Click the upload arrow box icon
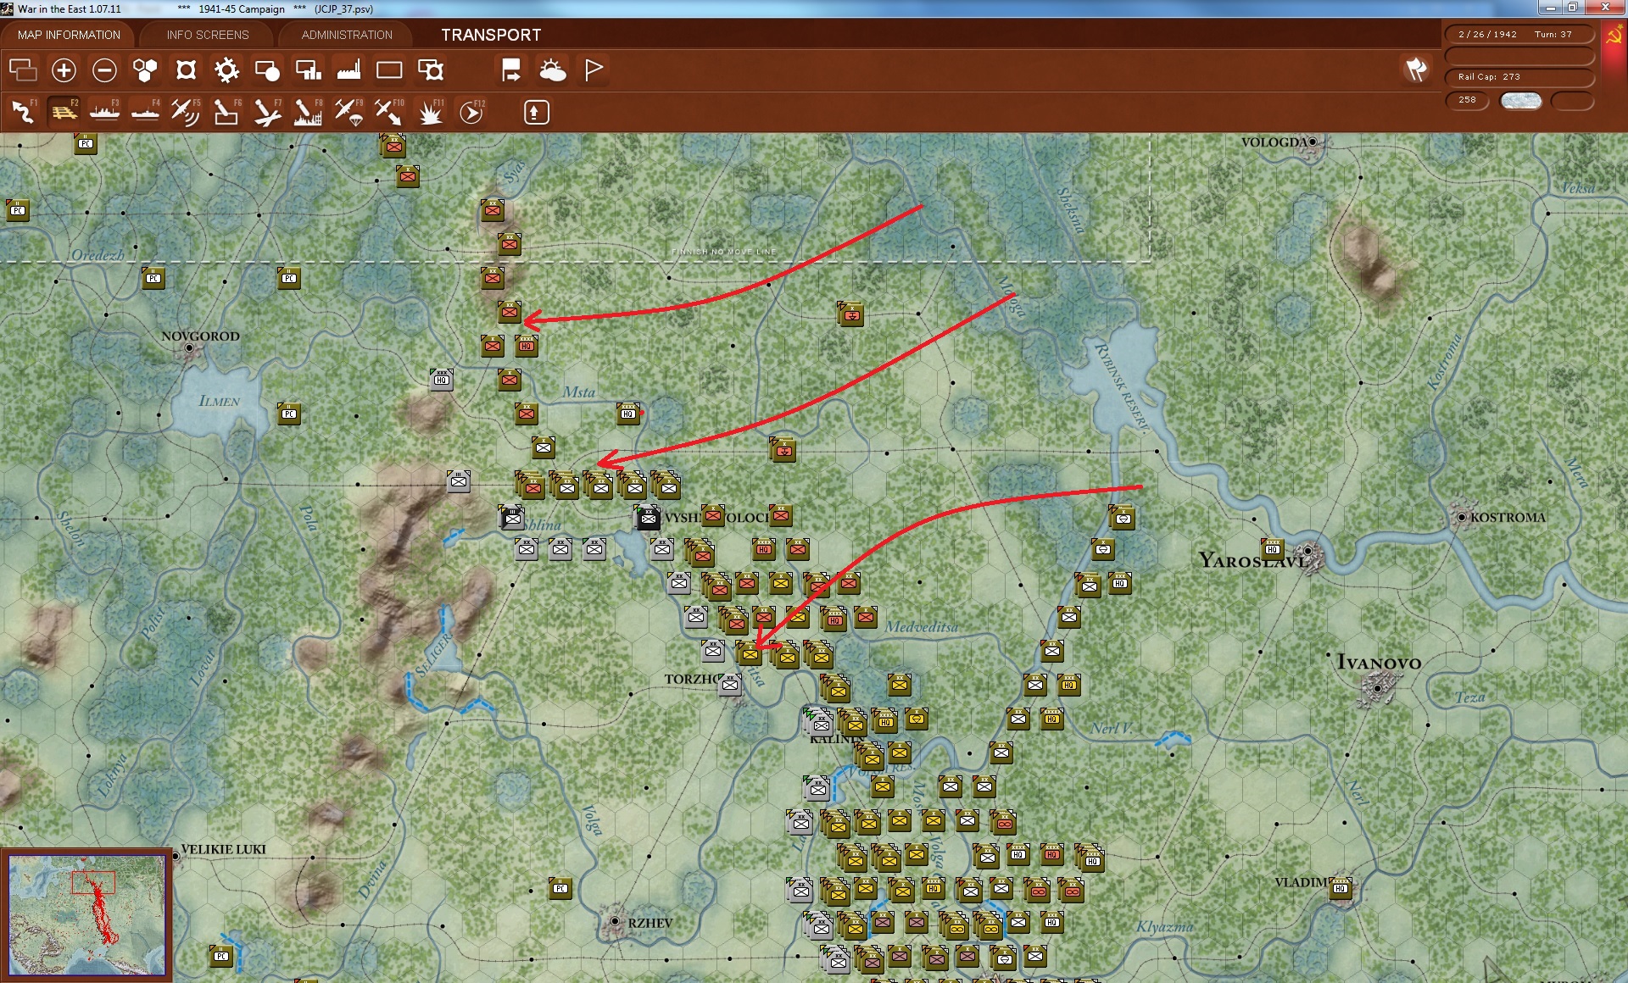This screenshot has height=983, width=1628. pos(536,112)
